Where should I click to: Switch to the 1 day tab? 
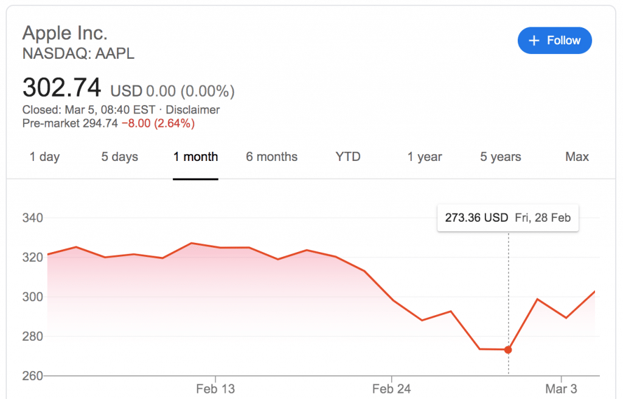point(44,157)
